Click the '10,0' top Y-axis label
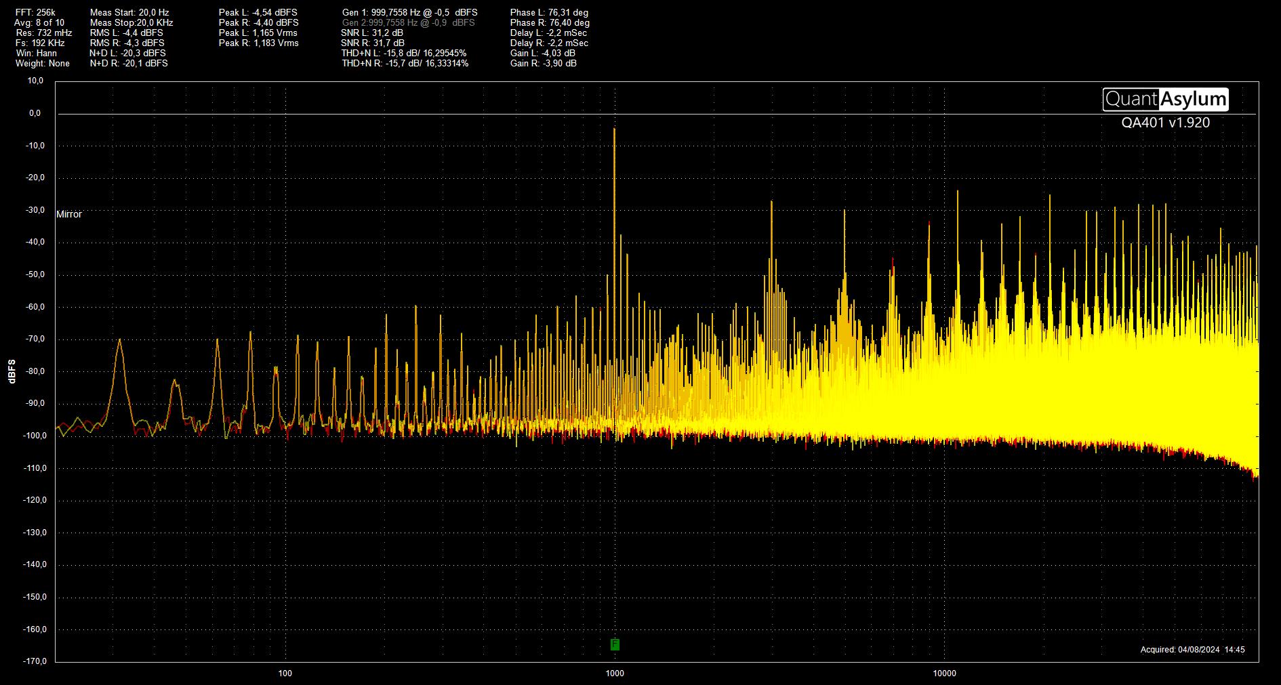The image size is (1281, 685). 35,81
